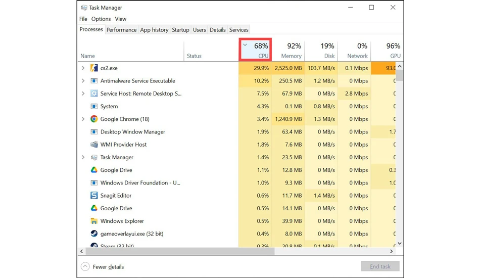480x278 pixels.
Task: Click the vertical scrollbar down arrow
Action: point(400,244)
